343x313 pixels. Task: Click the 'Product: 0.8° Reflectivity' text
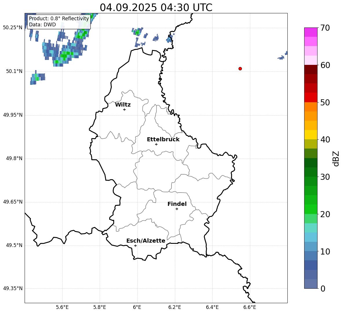coord(59,18)
